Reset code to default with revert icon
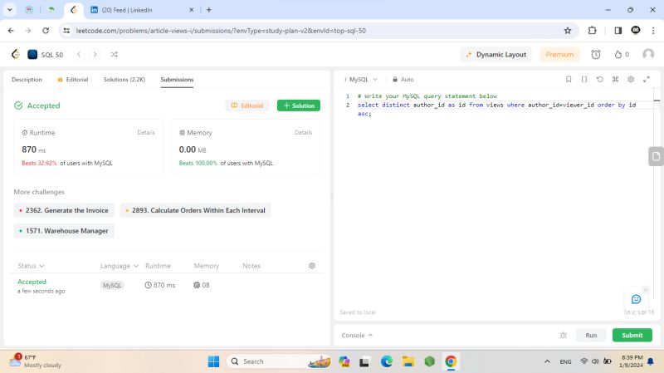This screenshot has height=373, width=664. point(600,79)
